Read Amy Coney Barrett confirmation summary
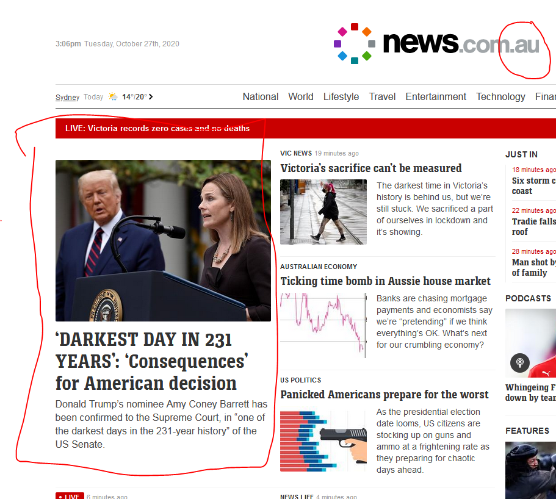The image size is (556, 499). [161, 424]
